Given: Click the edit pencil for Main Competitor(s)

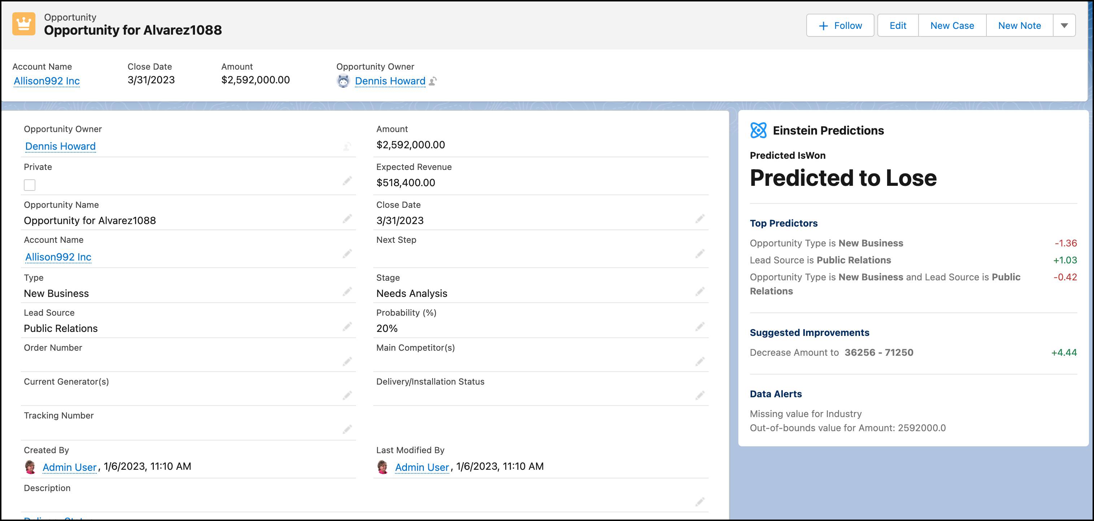Looking at the screenshot, I should coord(700,362).
